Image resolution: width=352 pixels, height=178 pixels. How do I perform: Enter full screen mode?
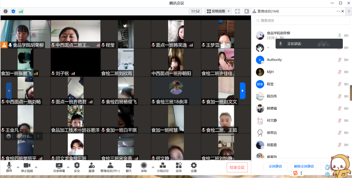point(237,11)
